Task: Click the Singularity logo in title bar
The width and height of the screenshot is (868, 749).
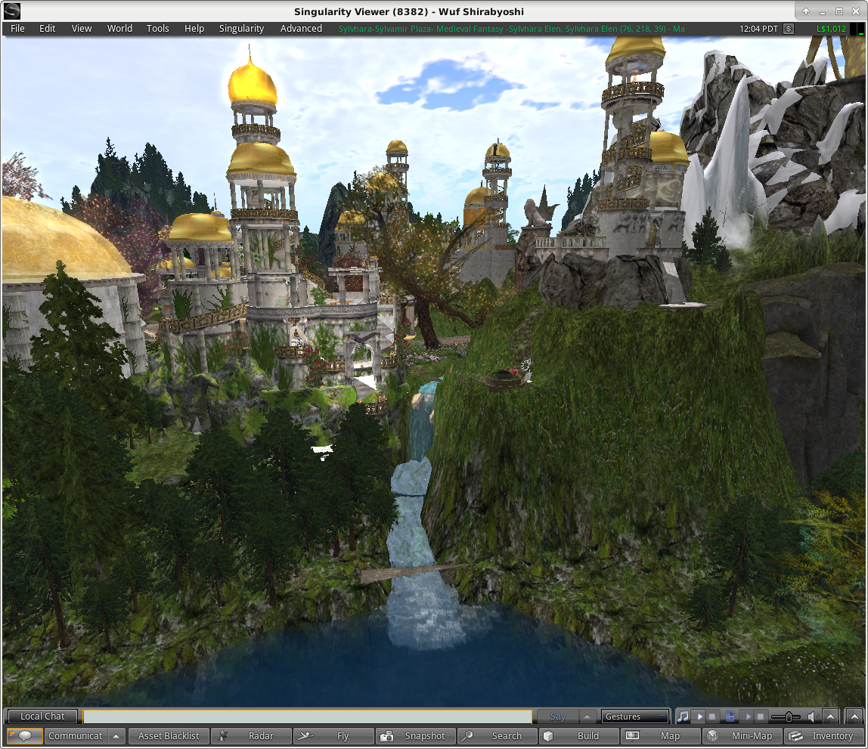Action: pos(12,11)
